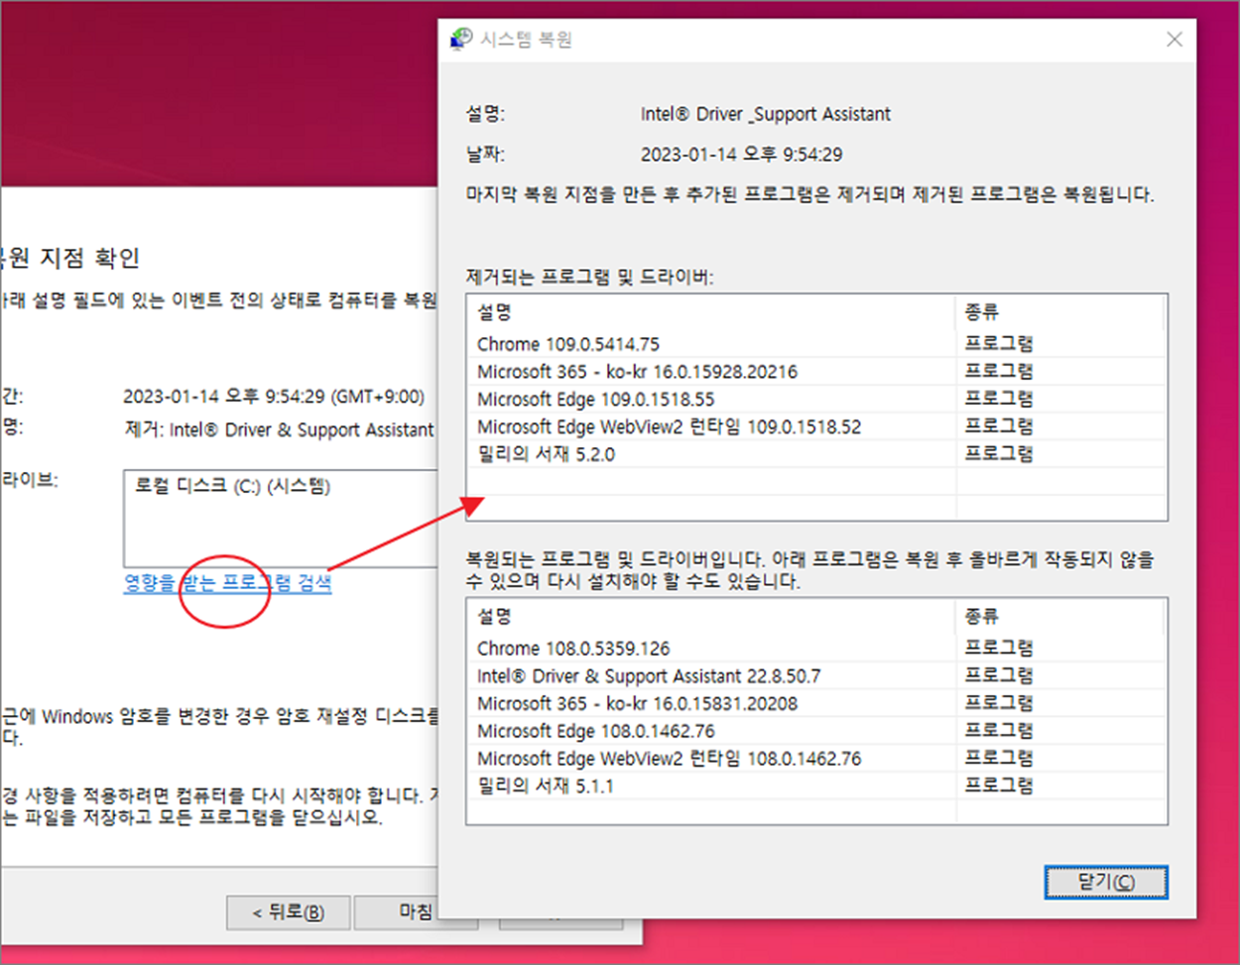Click 종류 column header in removed programs list
Screen dimensions: 1240x965
coord(1059,312)
